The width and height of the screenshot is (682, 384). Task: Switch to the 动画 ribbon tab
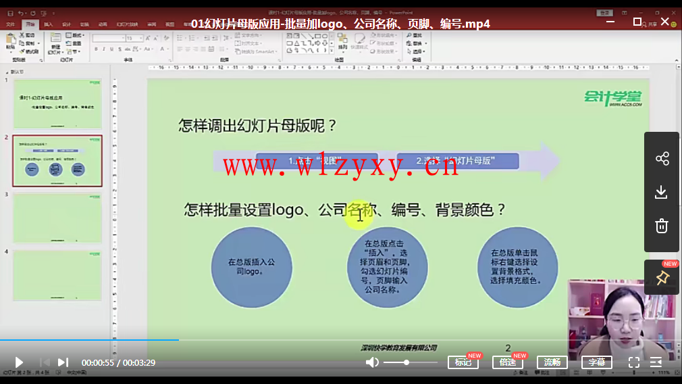103,24
